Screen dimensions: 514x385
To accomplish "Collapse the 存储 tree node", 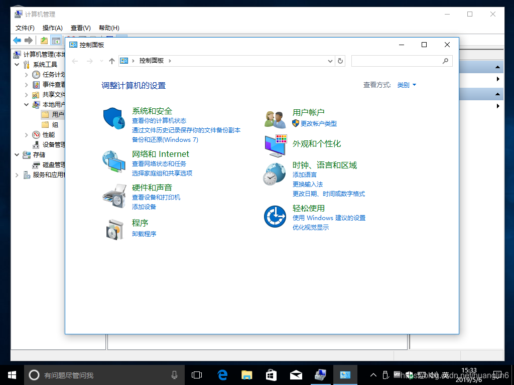I will coord(17,155).
